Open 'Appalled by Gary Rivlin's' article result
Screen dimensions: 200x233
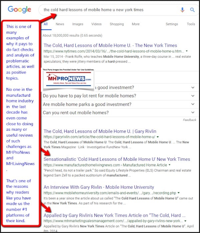(115, 215)
